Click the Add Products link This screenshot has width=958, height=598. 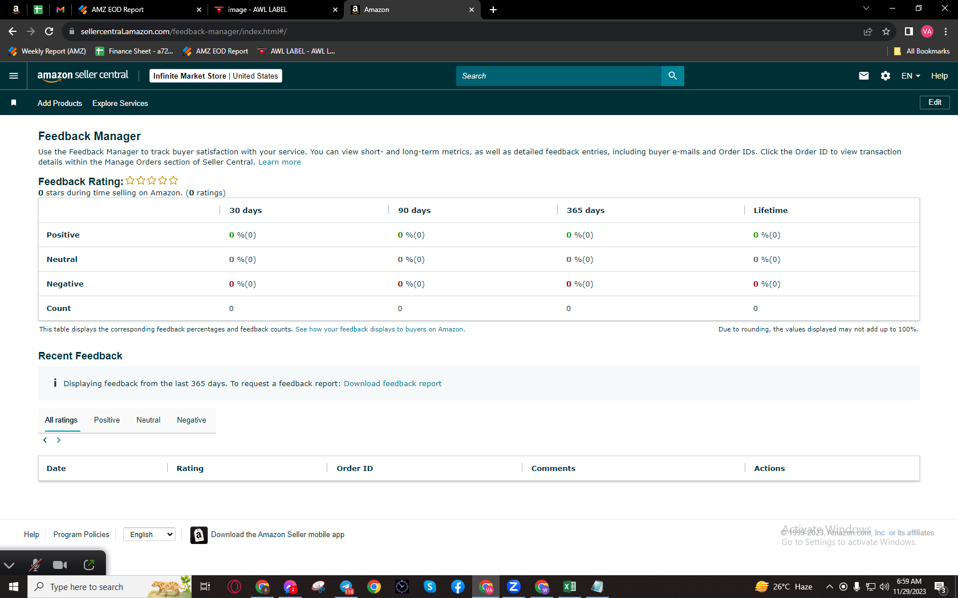[x=60, y=103]
